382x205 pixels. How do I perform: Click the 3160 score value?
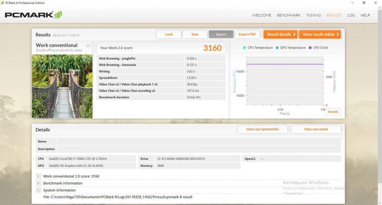[212, 48]
